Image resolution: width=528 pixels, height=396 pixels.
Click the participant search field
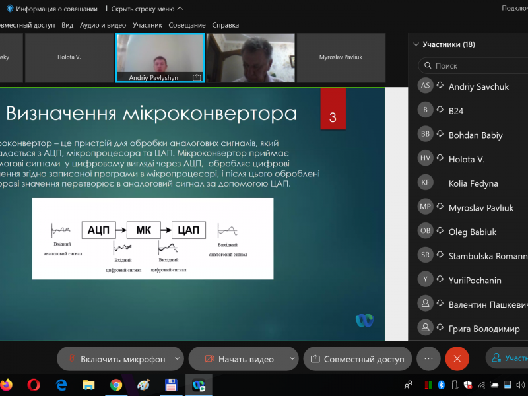coord(475,66)
